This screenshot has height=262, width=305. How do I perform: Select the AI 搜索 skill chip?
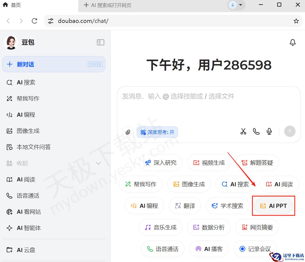pyautogui.click(x=235, y=184)
